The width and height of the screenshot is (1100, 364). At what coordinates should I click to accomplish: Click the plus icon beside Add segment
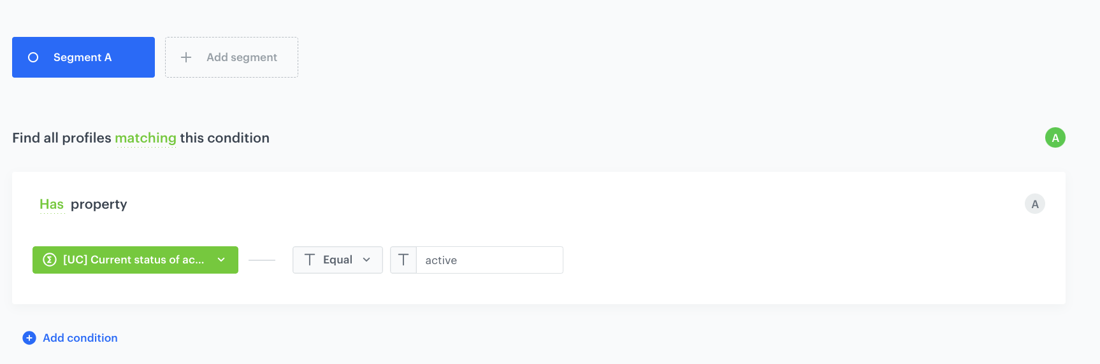[186, 57]
